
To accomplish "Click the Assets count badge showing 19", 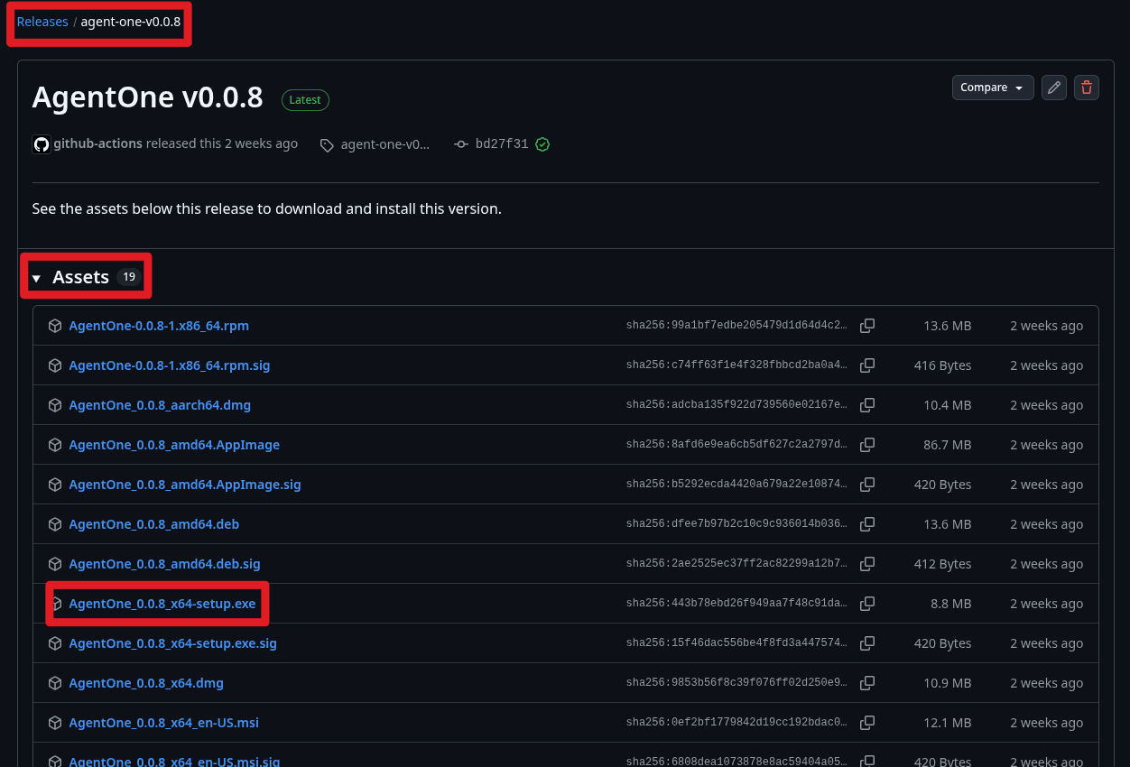I will point(128,276).
